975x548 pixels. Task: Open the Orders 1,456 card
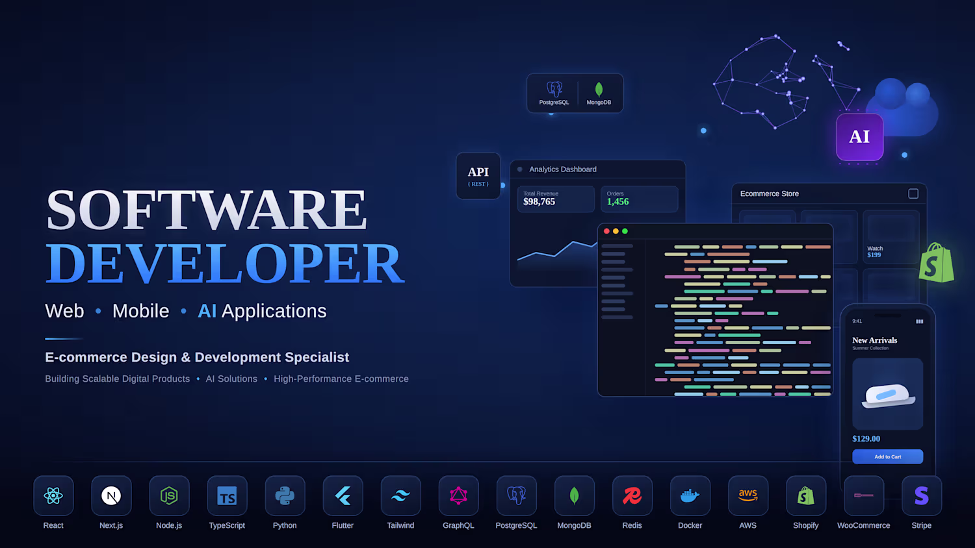click(639, 199)
